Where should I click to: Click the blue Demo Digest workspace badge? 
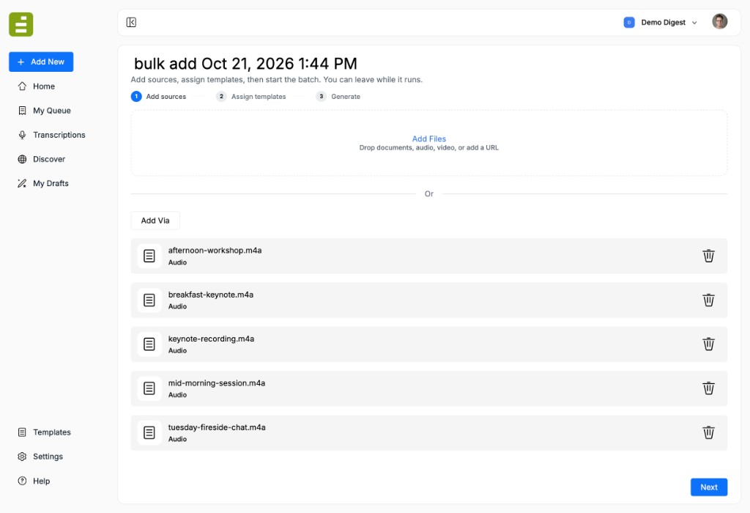(629, 23)
